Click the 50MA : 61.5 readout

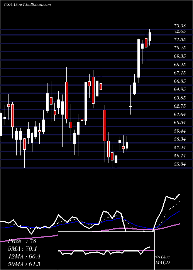[24, 264]
